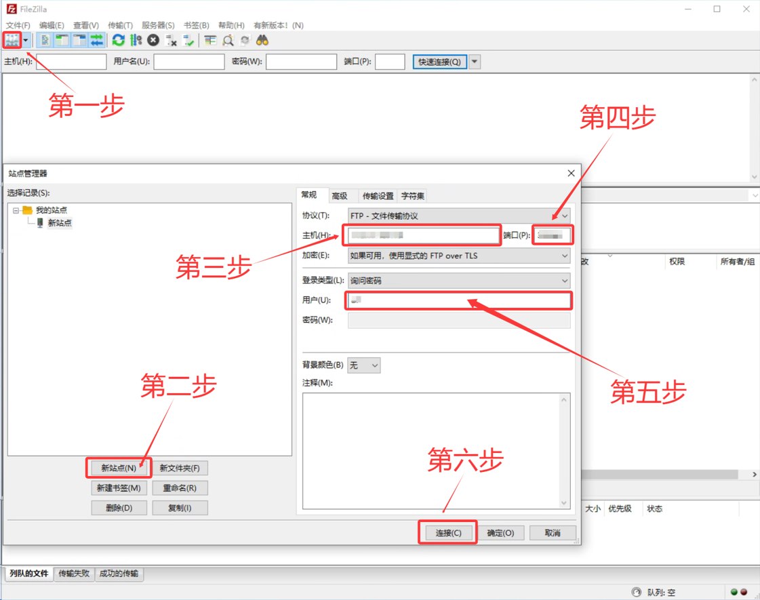The width and height of the screenshot is (760, 600).
Task: Click the Site Manager 端口(P) port field
Action: pyautogui.click(x=553, y=235)
